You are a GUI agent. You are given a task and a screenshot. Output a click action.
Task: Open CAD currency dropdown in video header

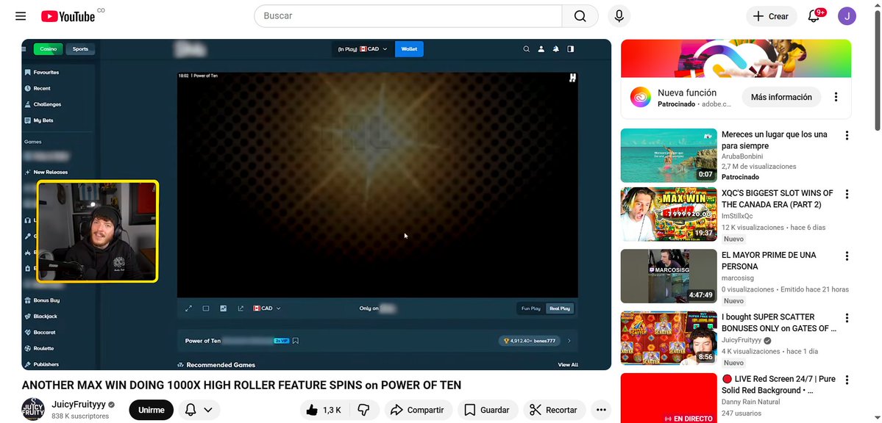(x=363, y=49)
